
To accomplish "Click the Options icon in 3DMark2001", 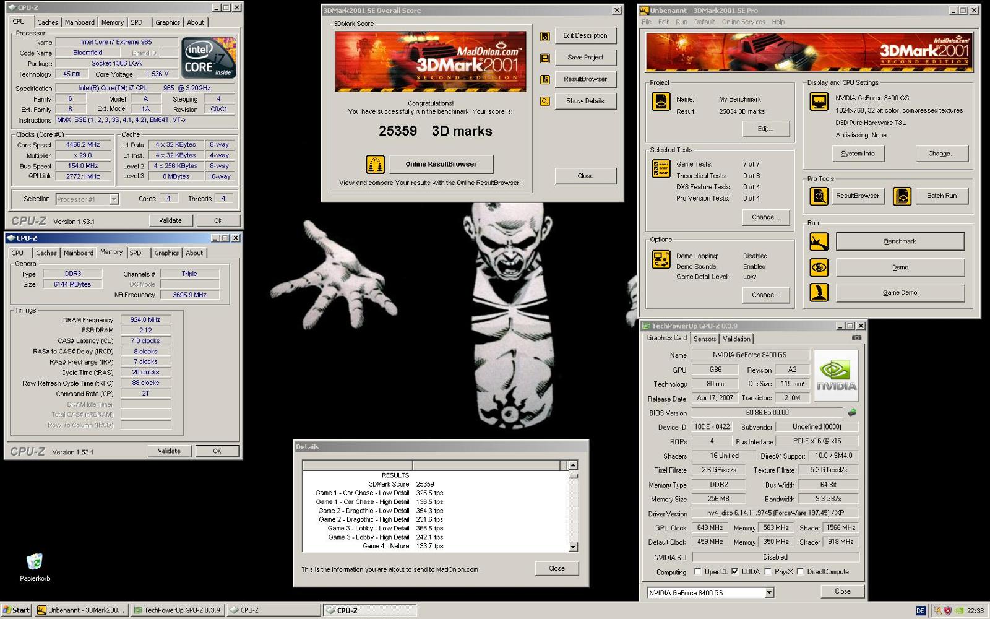I will (661, 259).
